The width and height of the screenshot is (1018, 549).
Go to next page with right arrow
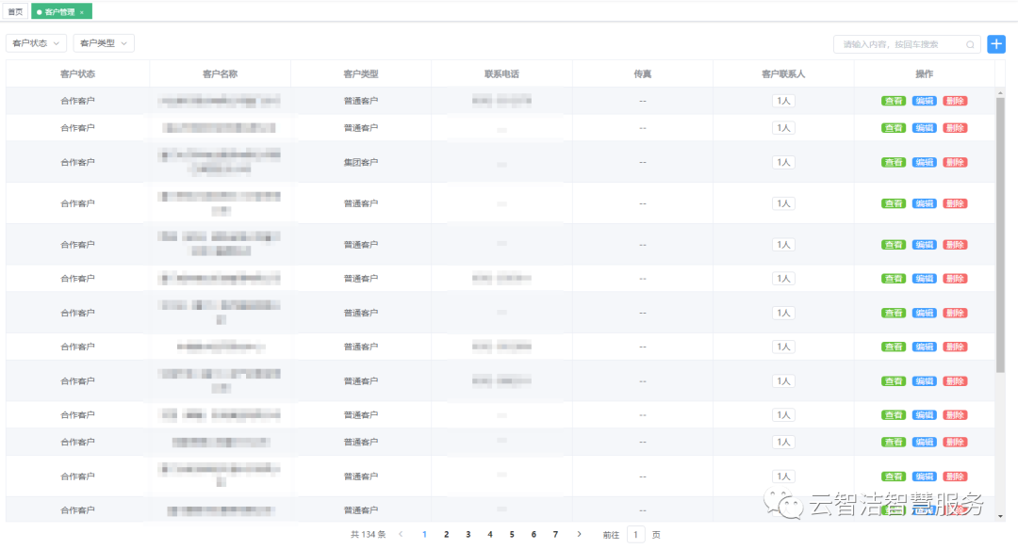point(579,534)
